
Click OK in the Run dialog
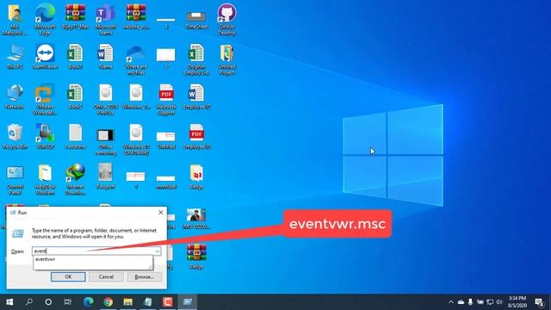pyautogui.click(x=68, y=277)
